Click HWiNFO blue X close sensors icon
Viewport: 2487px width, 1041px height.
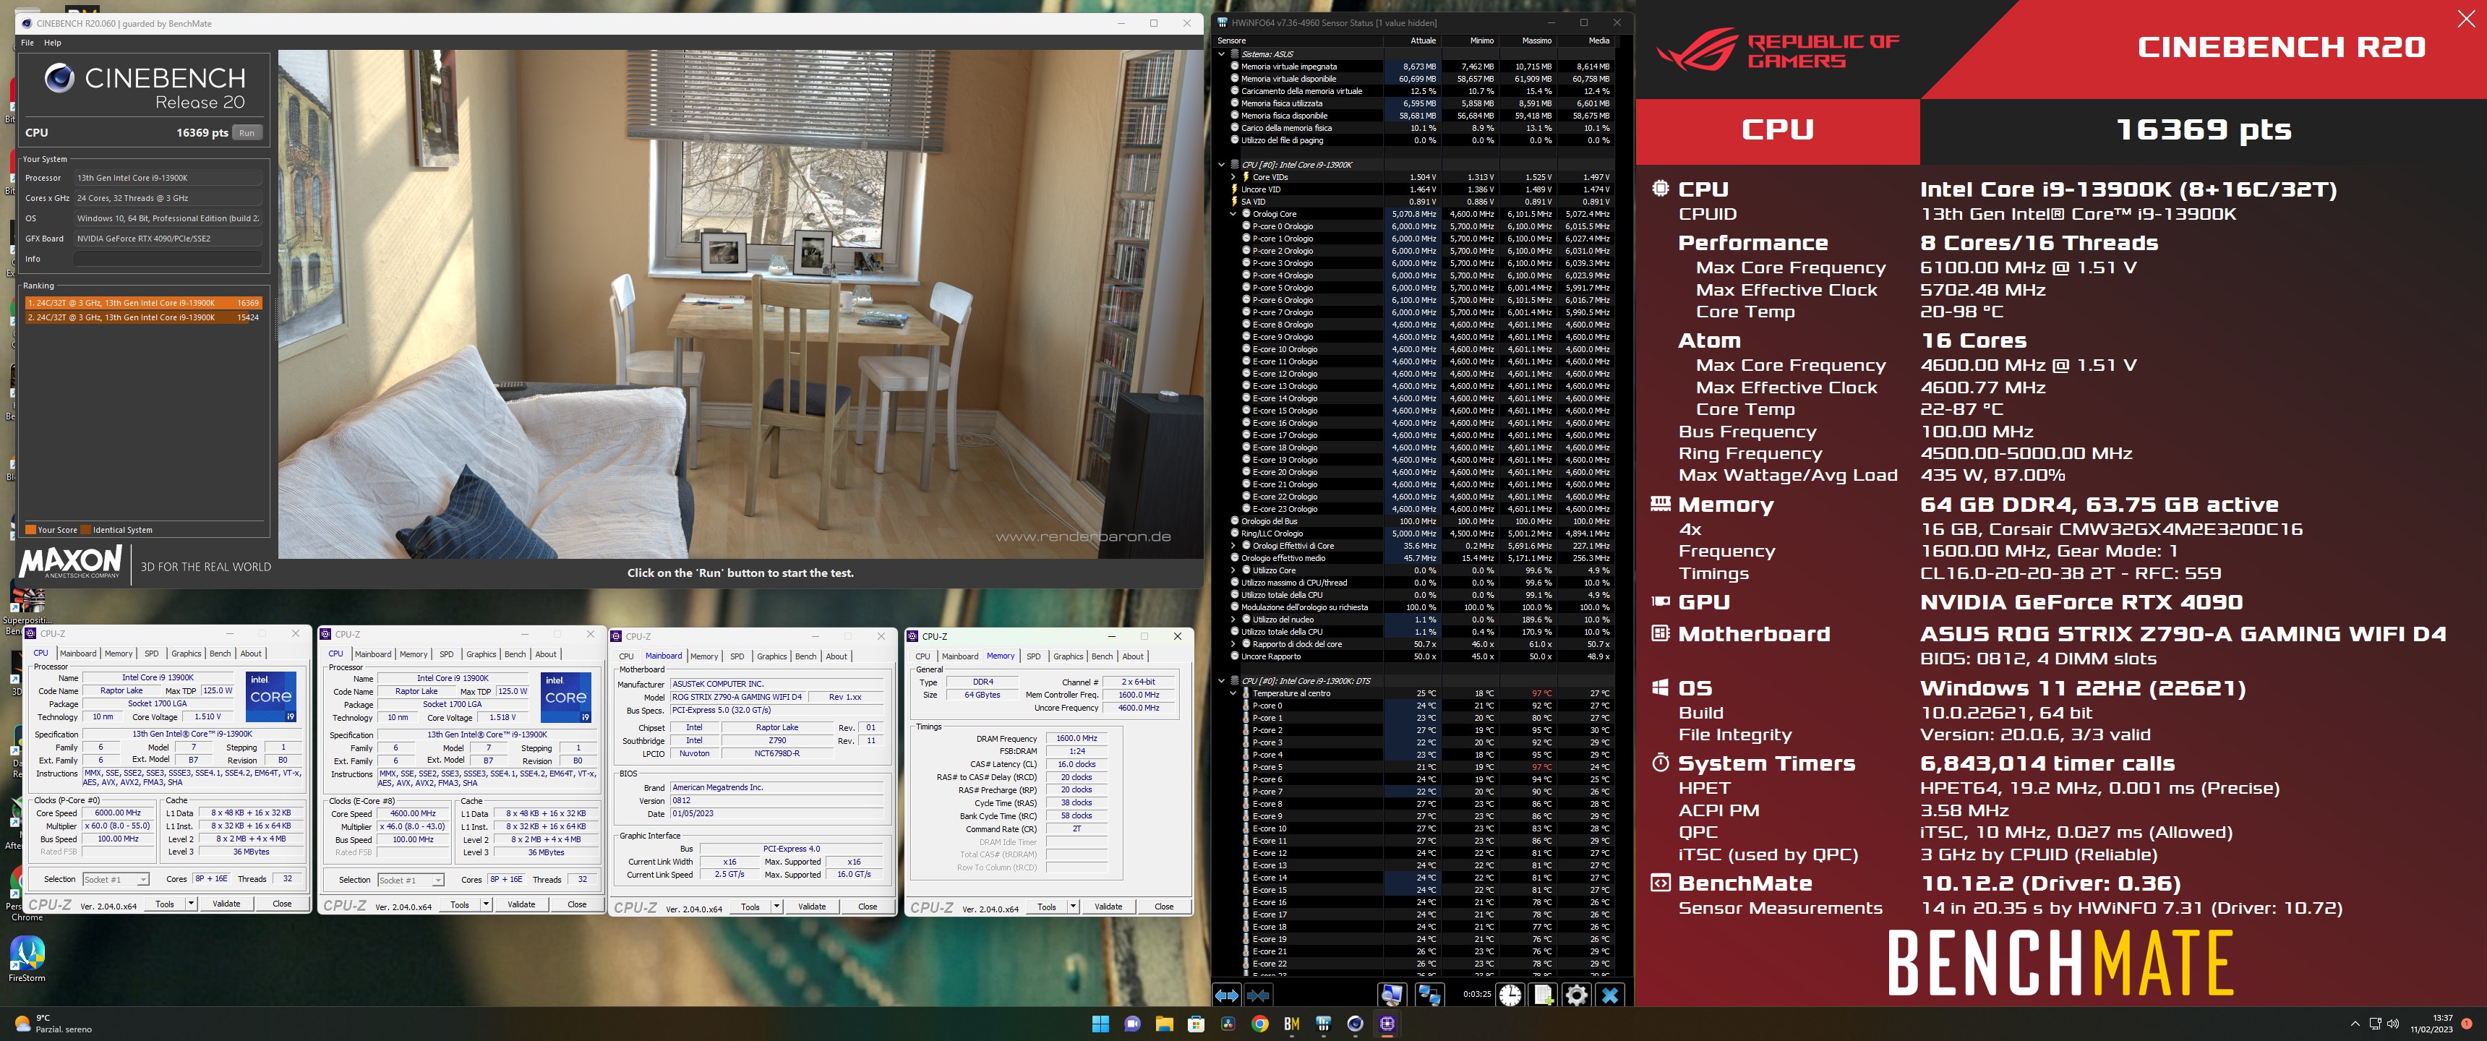pos(1610,994)
